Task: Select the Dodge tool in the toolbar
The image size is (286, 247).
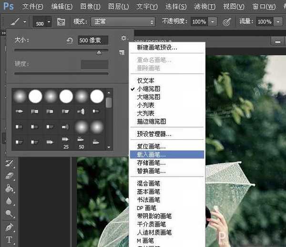Action: pyautogui.click(x=9, y=214)
